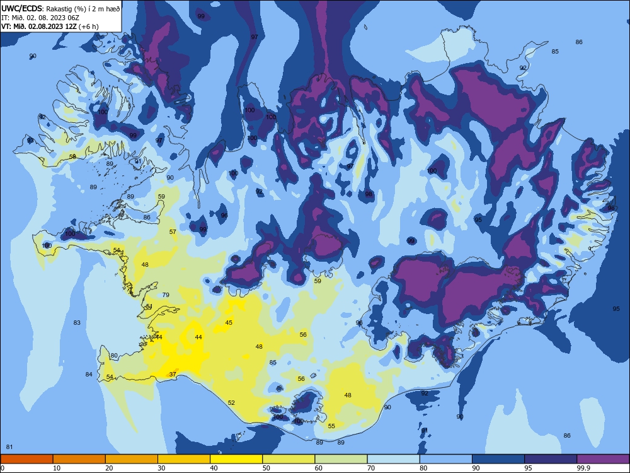Viewport: 630px width, 473px height.
Task: Click the legend tick label 60
Action: 319,468
